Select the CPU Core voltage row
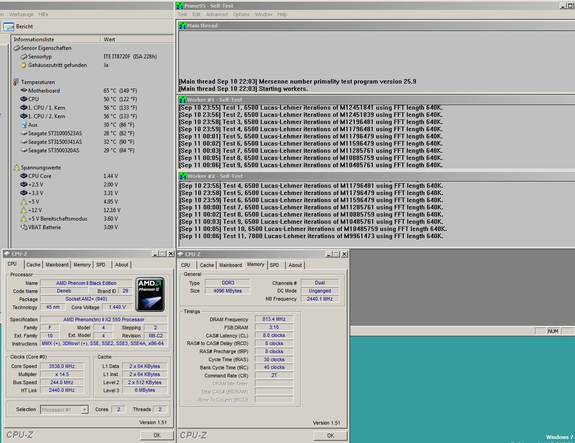The height and width of the screenshot is (443, 575). coord(40,176)
